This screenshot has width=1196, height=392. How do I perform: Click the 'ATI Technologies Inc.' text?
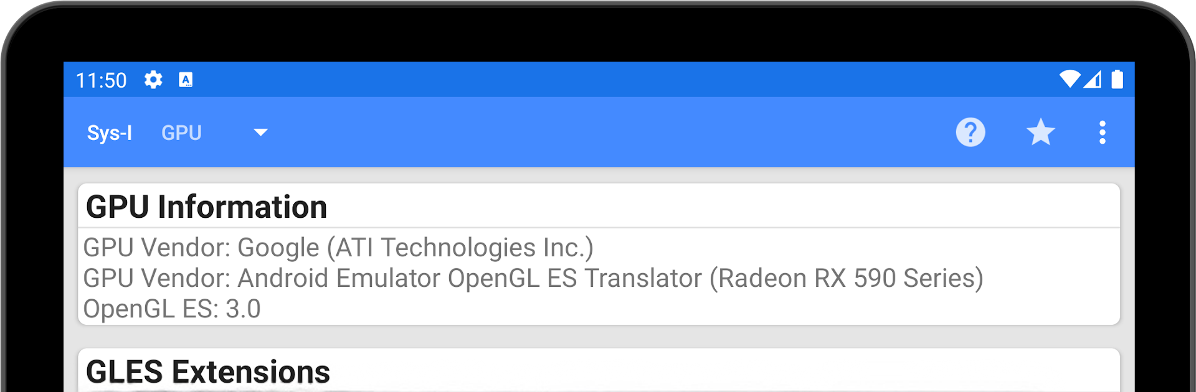460,248
